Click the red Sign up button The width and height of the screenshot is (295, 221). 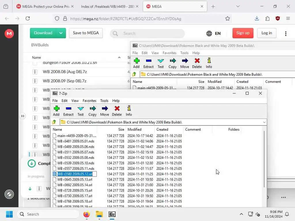point(243,33)
